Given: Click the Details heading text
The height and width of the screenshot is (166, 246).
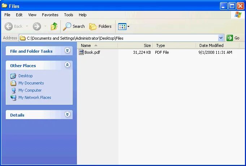Looking at the screenshot, I should click(17, 115).
